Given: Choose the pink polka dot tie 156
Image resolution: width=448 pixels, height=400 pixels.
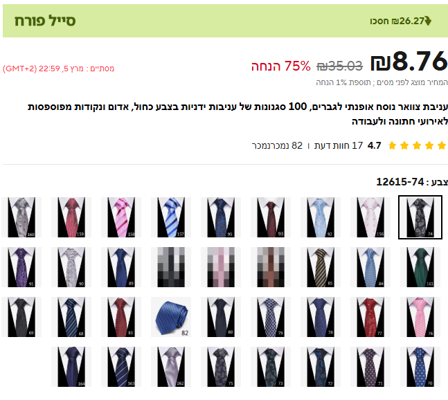Looking at the screenshot, I should [370, 217].
